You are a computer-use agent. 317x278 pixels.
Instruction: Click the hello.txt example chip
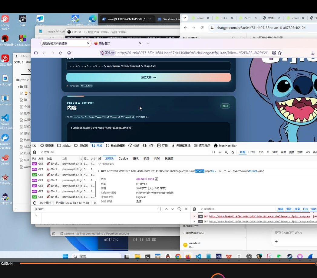point(86,86)
